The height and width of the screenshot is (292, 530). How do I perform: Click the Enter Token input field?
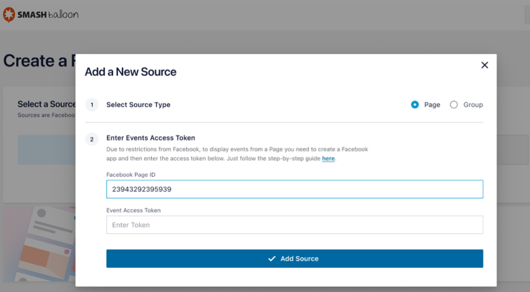294,225
